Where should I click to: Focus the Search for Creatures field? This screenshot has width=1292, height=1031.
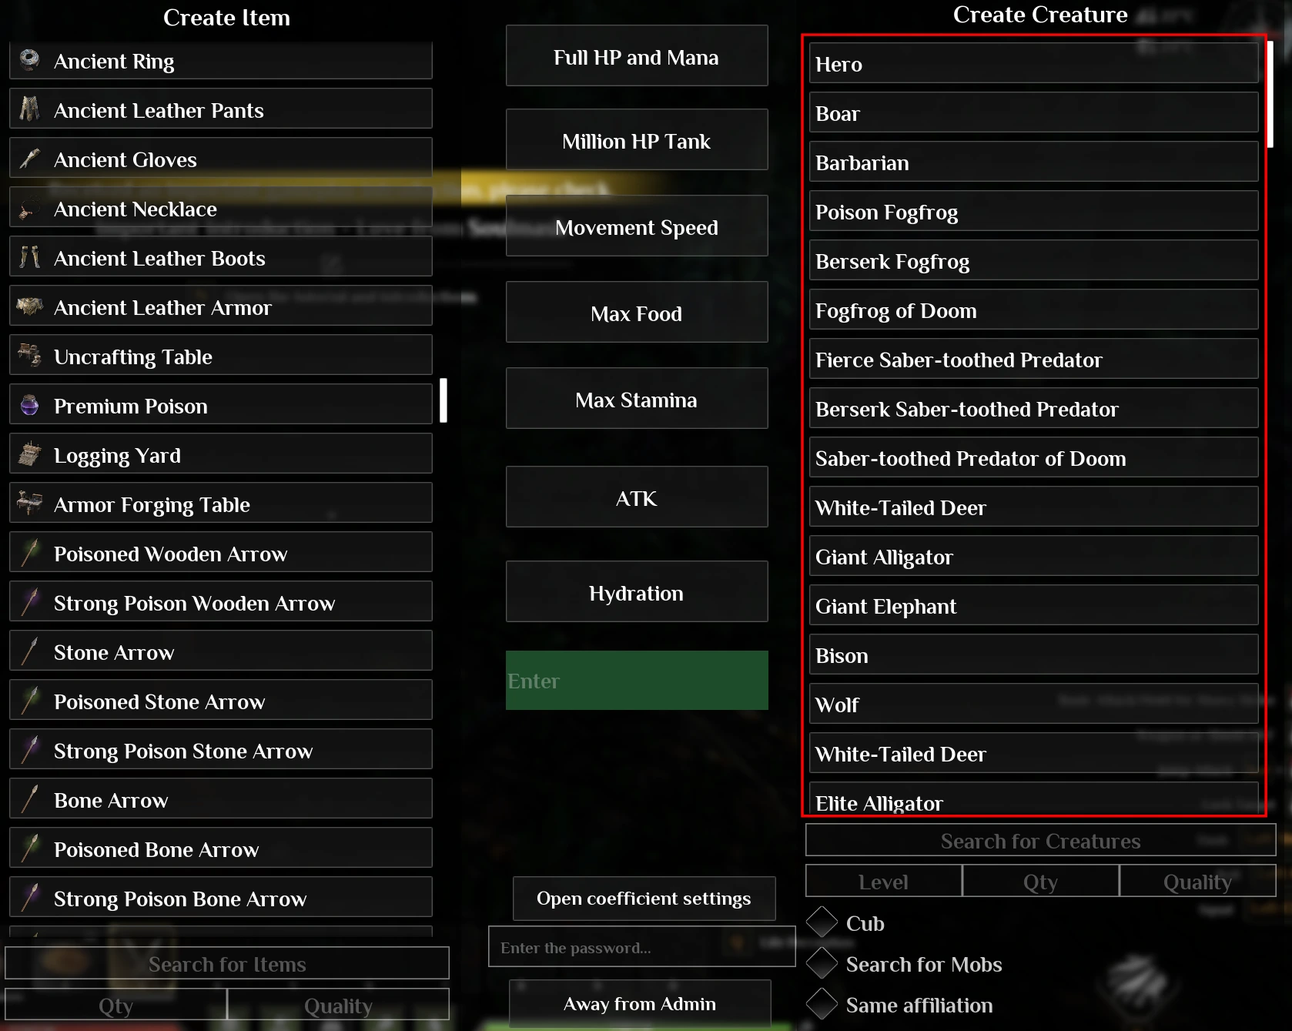[x=1040, y=840]
